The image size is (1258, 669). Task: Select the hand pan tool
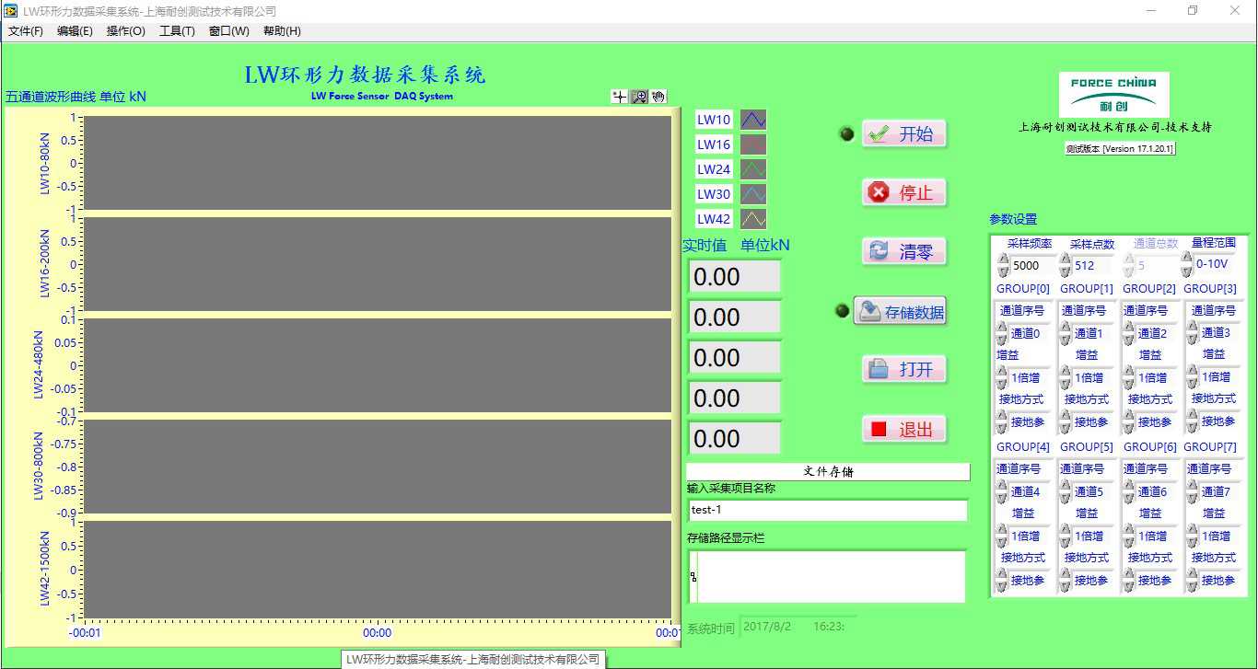[658, 97]
